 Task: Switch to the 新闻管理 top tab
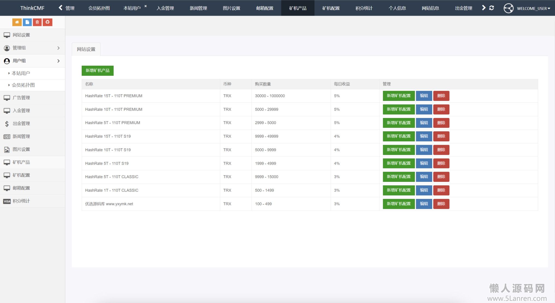click(x=198, y=8)
